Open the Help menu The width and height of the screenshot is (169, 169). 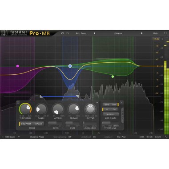pyautogui.click(x=155, y=33)
